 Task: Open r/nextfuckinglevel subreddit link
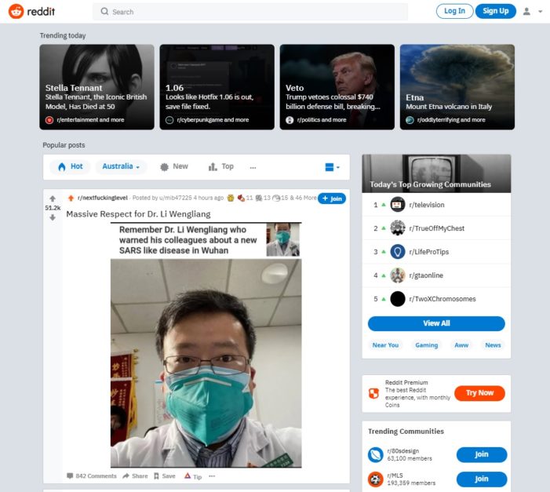click(103, 198)
